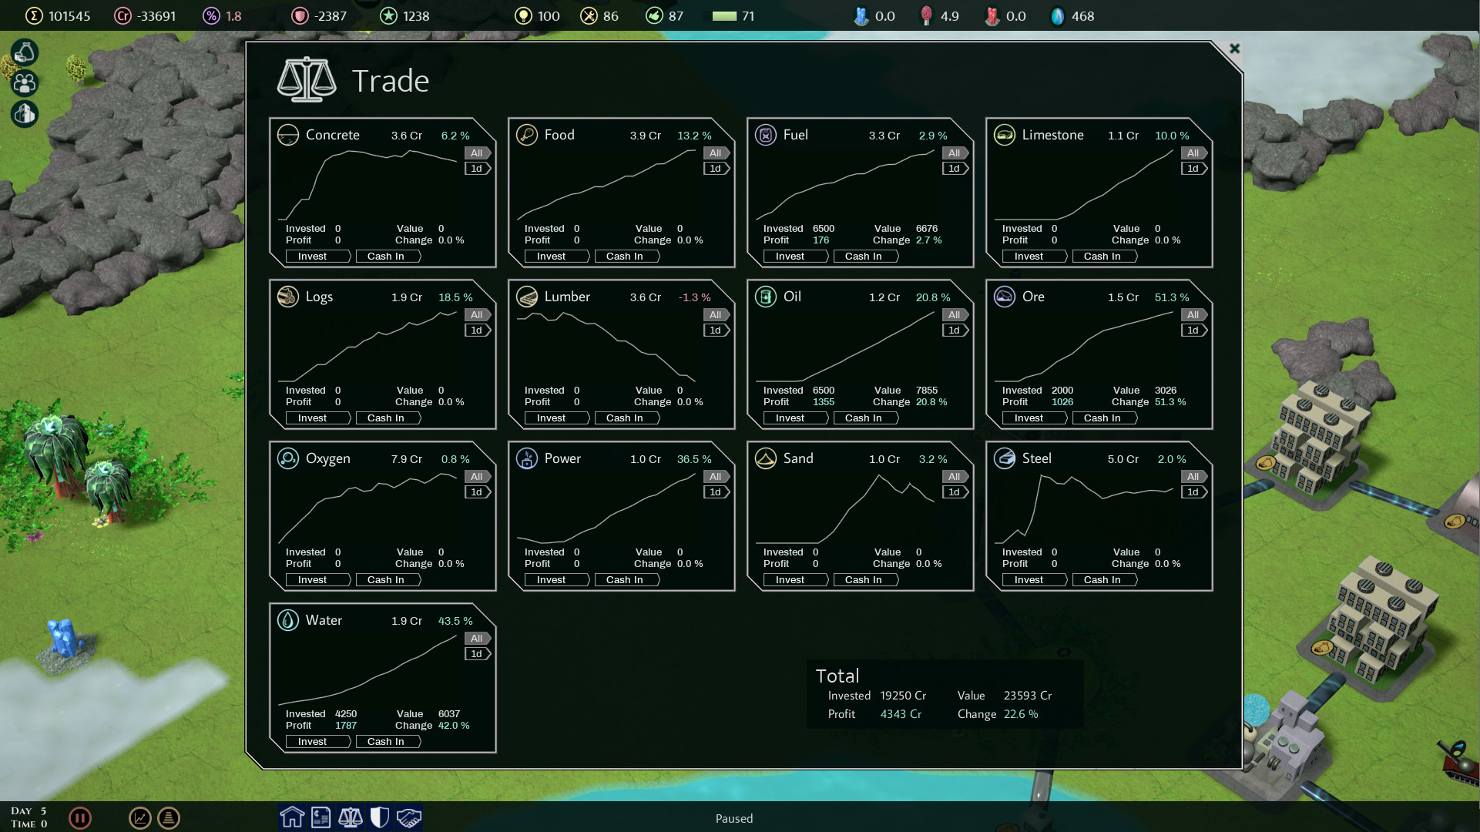Invest in Concrete
The image size is (1480, 832).
[x=318, y=257]
